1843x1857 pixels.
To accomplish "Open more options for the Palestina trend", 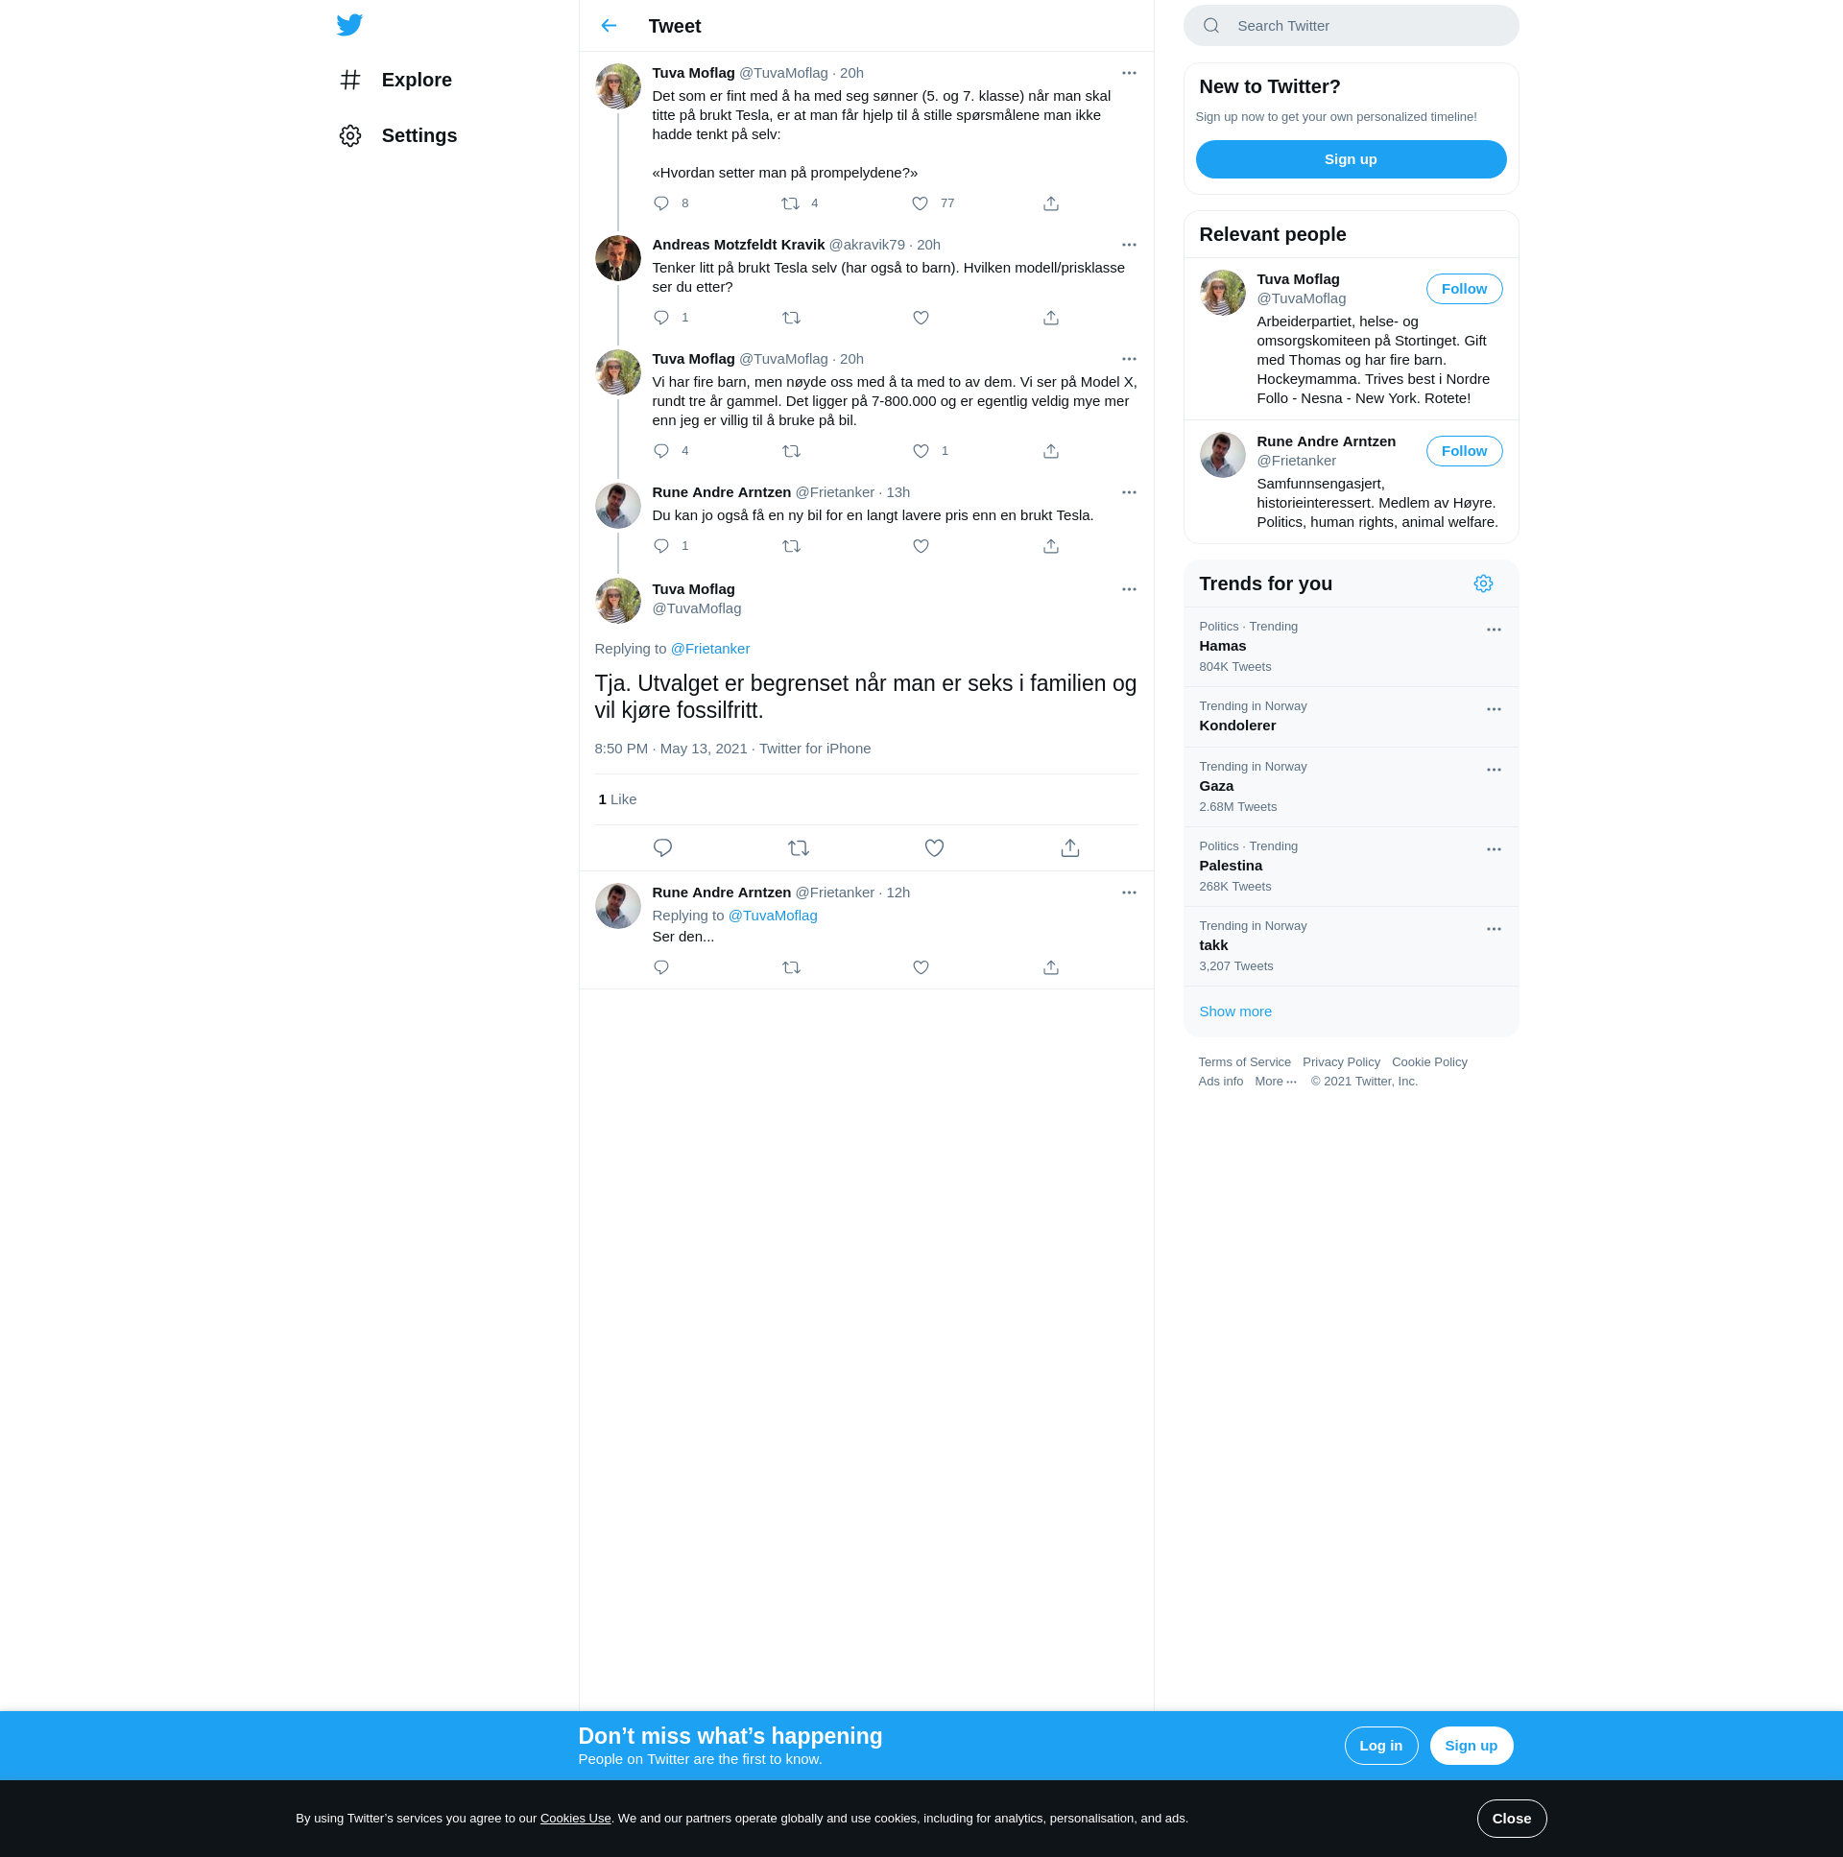I will pos(1493,850).
